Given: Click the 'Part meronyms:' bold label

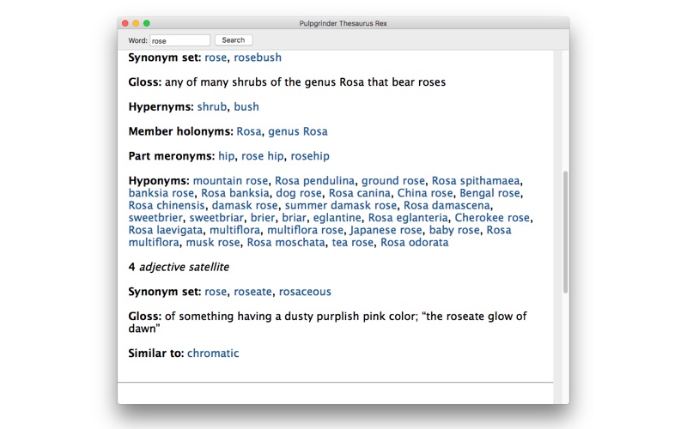Looking at the screenshot, I should click(171, 156).
